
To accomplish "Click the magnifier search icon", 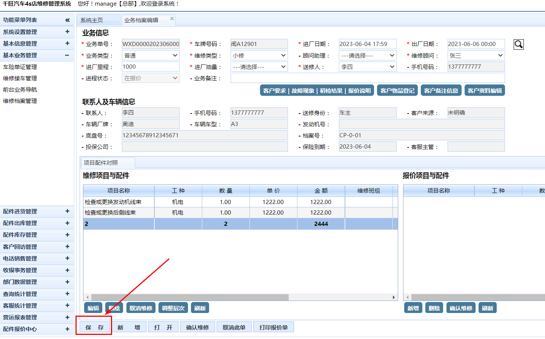I will (x=519, y=44).
